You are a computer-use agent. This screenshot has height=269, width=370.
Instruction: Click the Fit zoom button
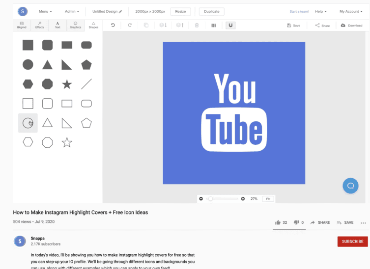coord(268,199)
